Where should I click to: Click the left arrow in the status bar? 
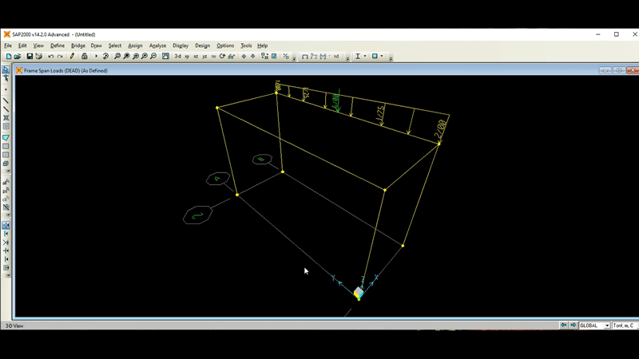tap(564, 325)
